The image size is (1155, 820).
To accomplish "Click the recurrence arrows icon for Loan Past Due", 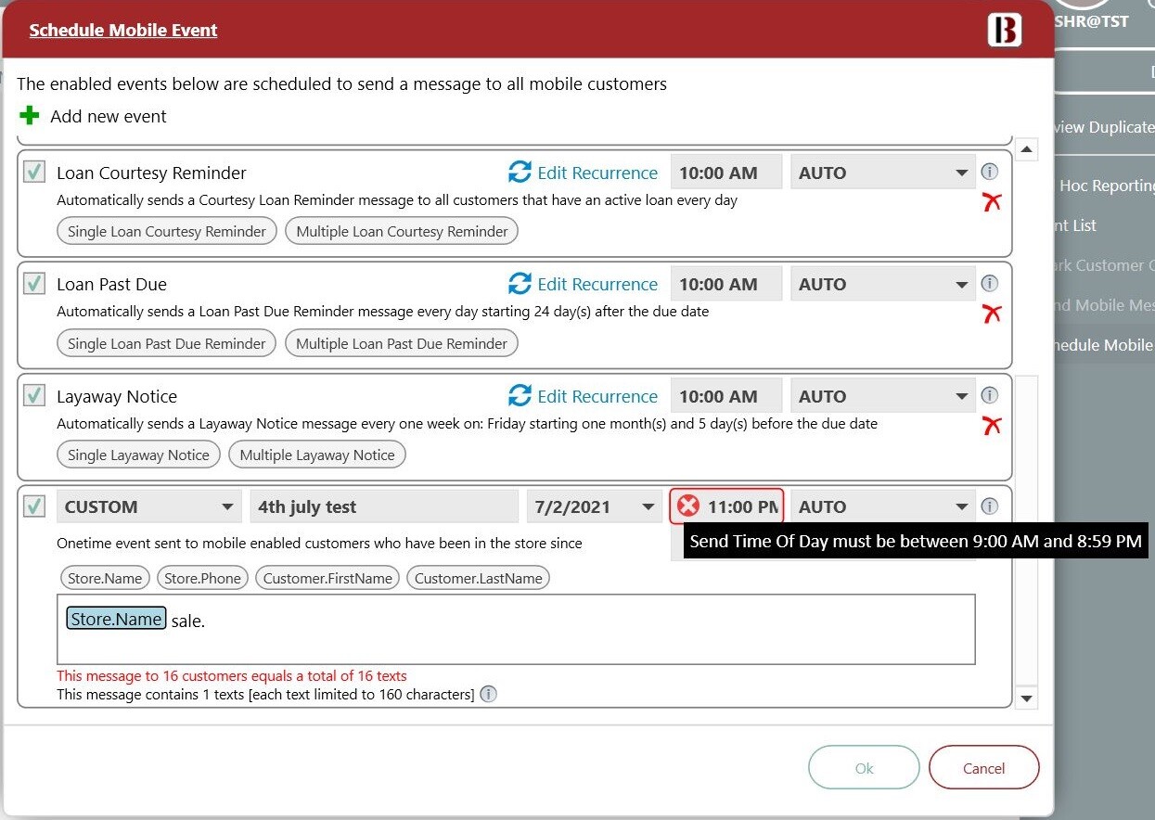I will coord(520,284).
